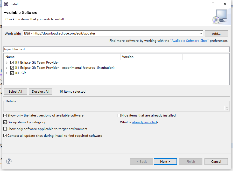Viewport: 233px width, 171px height.
Task: Enable Show only software applicable to target environment
Action: (5, 129)
